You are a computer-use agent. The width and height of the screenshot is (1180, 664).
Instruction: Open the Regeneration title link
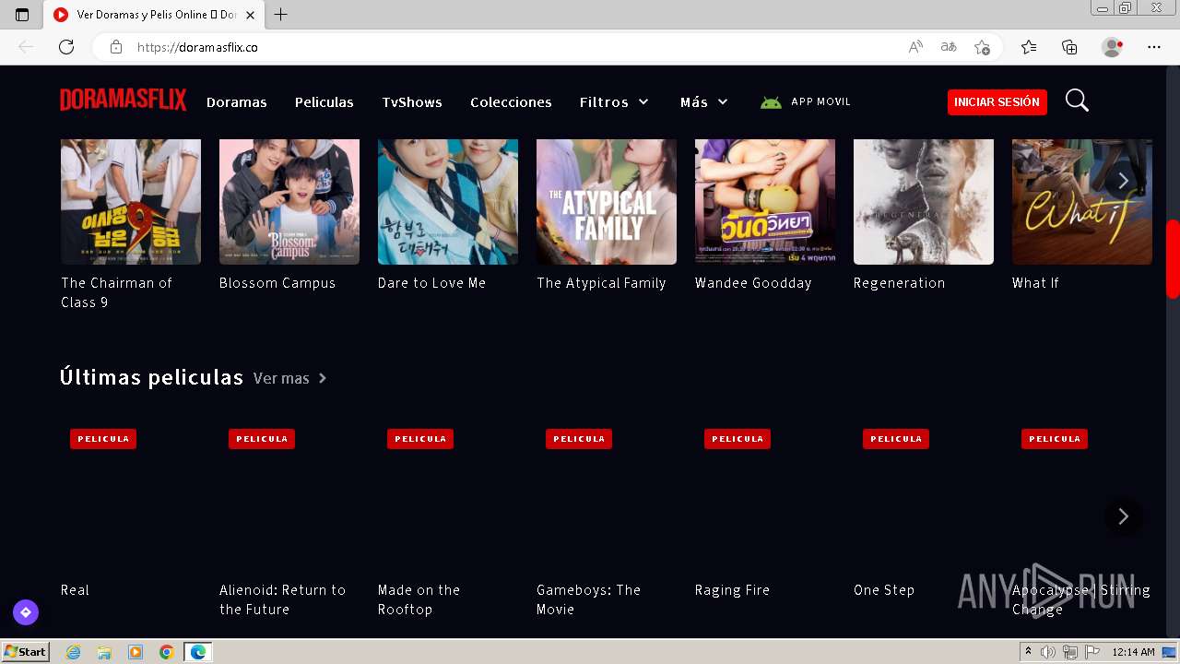coord(900,283)
